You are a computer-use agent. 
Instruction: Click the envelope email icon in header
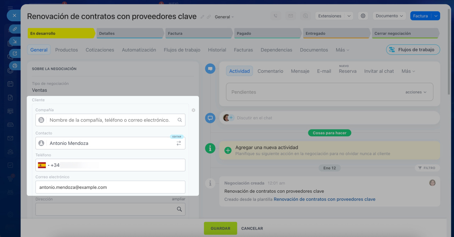pyautogui.click(x=290, y=16)
